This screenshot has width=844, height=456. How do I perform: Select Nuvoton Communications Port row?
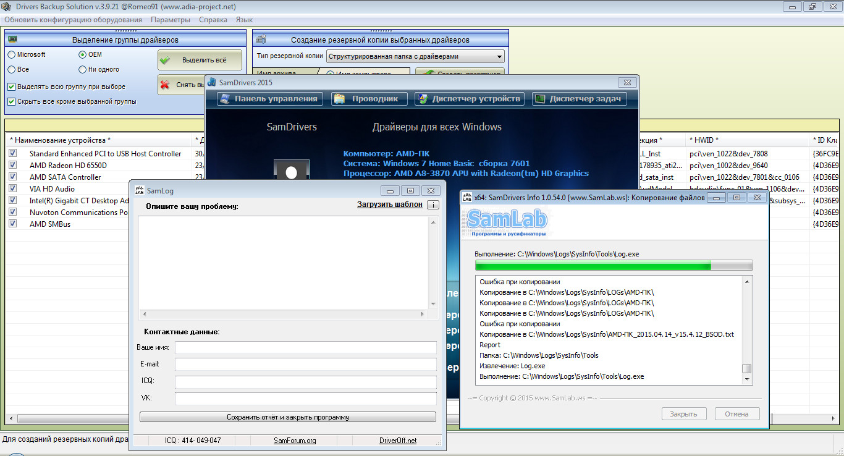(x=78, y=212)
